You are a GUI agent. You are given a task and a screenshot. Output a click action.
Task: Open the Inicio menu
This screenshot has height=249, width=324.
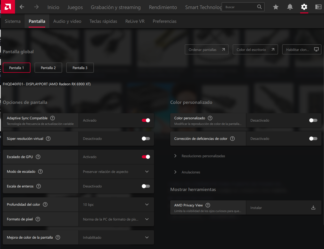point(53,7)
